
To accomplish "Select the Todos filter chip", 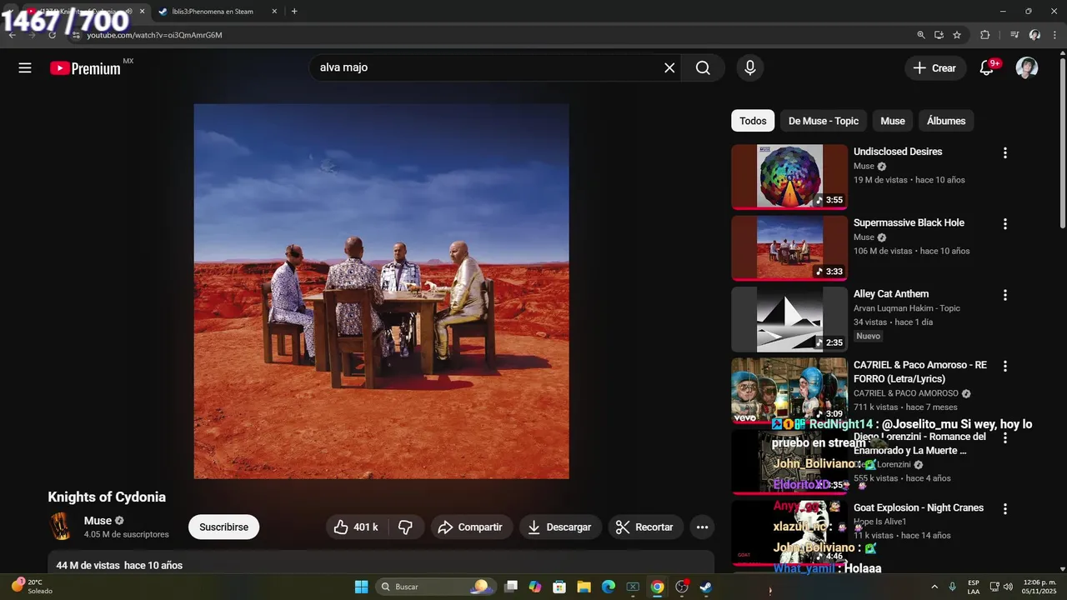I will [753, 121].
